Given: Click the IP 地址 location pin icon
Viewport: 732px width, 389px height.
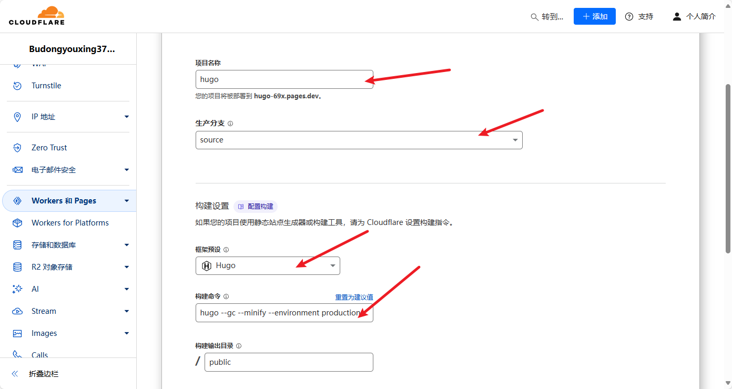Looking at the screenshot, I should [17, 117].
